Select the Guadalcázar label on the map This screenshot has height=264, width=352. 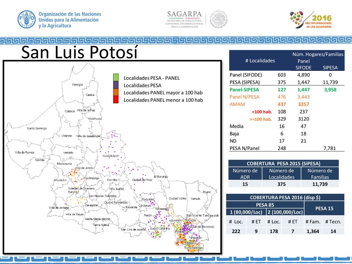click(x=110, y=156)
